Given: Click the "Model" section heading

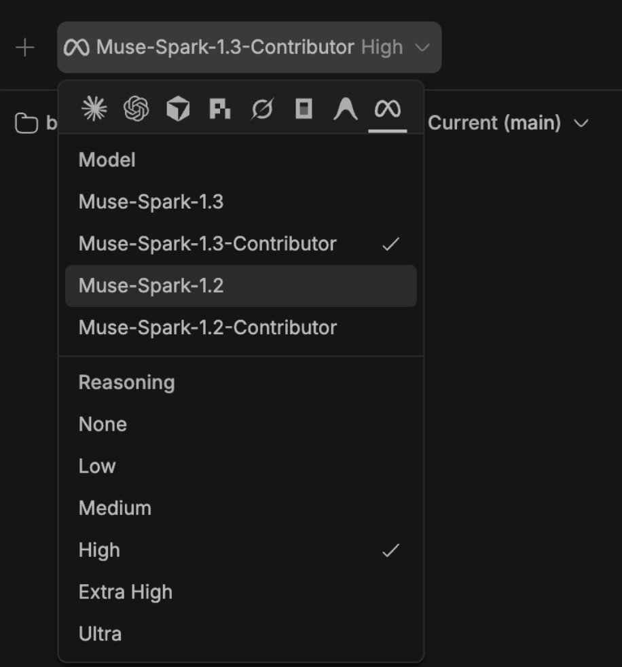Looking at the screenshot, I should click(107, 160).
